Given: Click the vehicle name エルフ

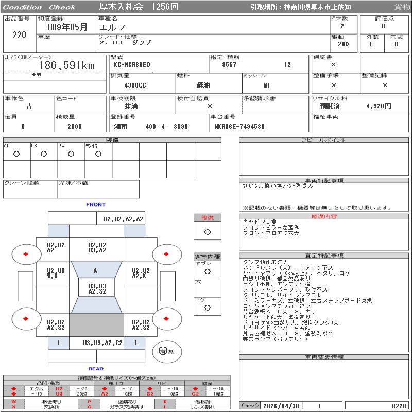Looking at the screenshot, I should pyautogui.click(x=112, y=27).
